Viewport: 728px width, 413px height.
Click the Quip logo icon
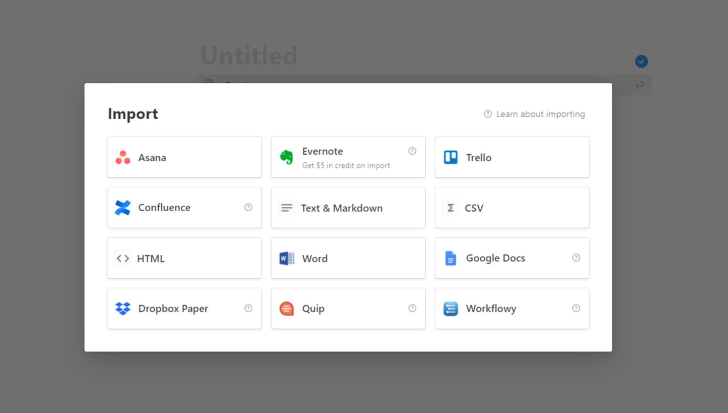point(287,308)
